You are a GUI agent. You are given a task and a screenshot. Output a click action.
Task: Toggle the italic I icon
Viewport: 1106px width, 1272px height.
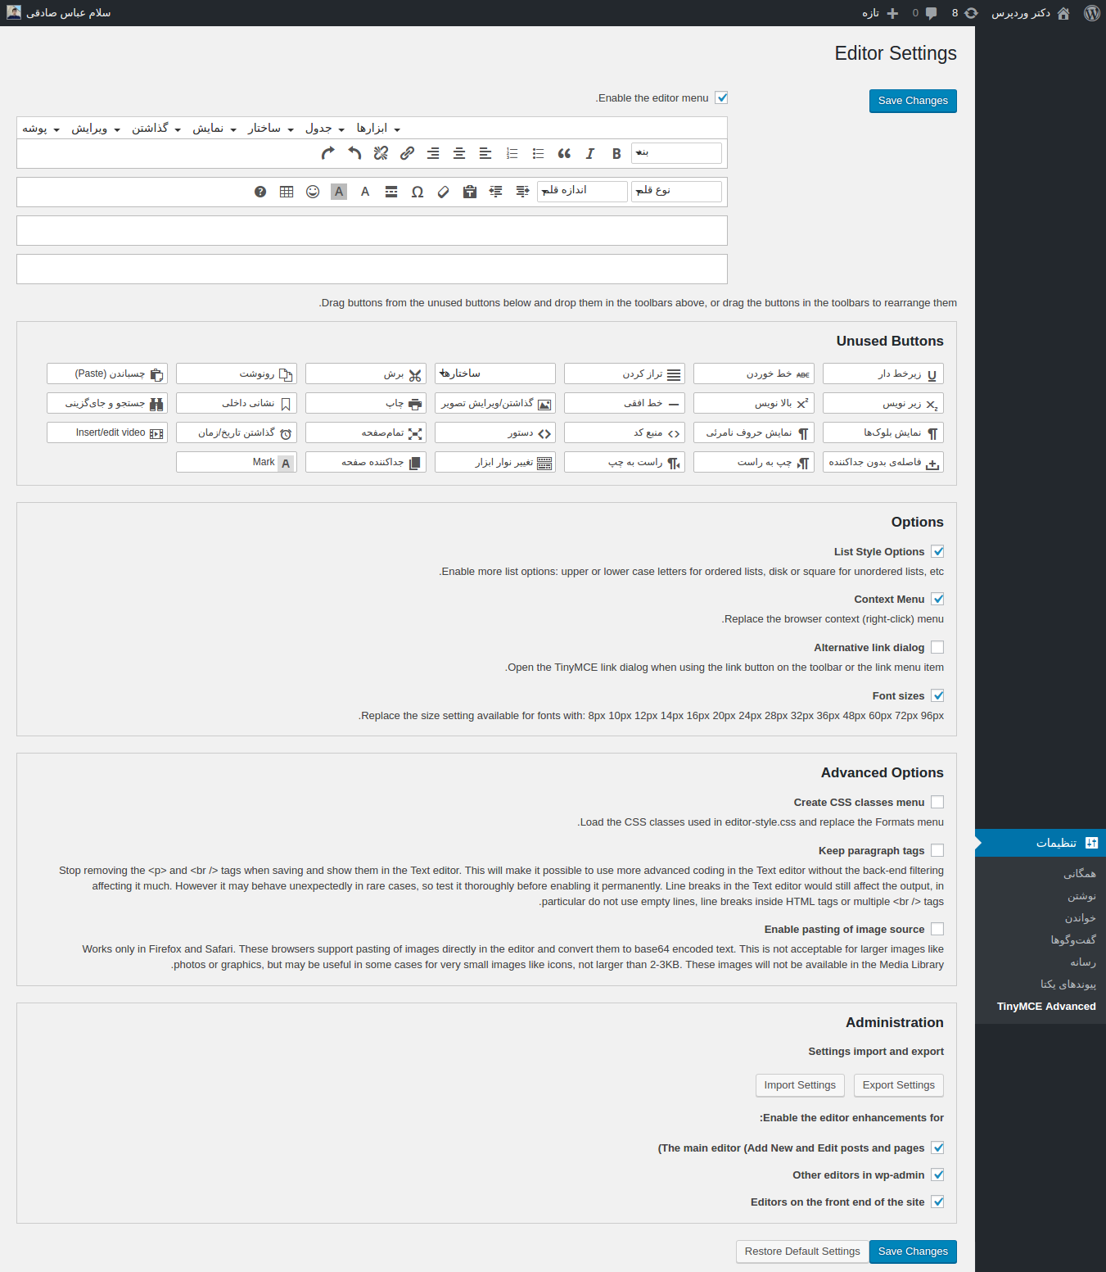[x=590, y=153]
